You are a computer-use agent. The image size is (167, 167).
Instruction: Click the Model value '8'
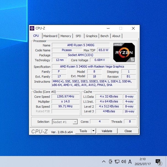tap(94, 71)
